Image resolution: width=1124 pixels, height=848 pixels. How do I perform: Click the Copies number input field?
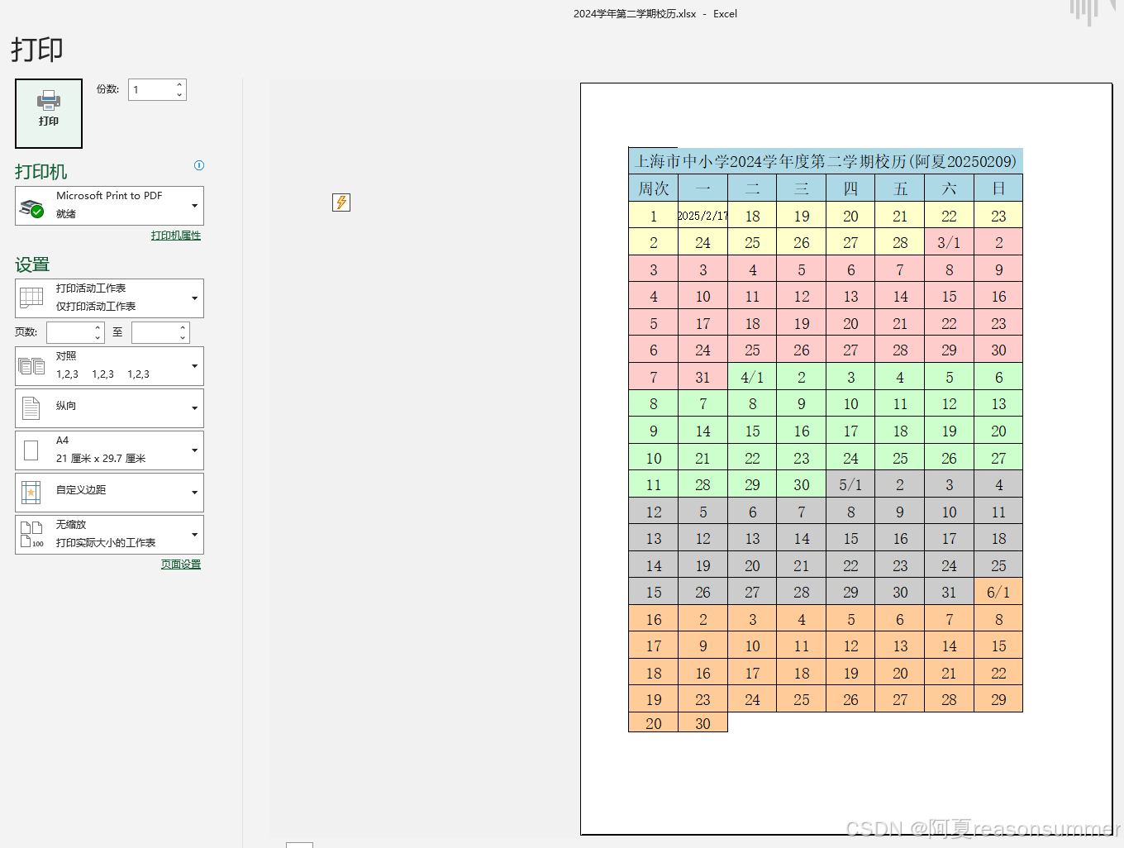[151, 89]
